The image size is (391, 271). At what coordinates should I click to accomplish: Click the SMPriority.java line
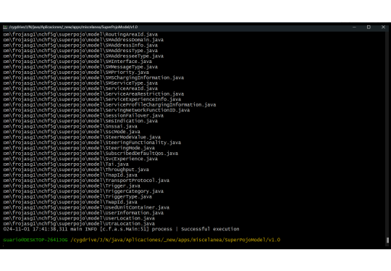(x=76, y=72)
